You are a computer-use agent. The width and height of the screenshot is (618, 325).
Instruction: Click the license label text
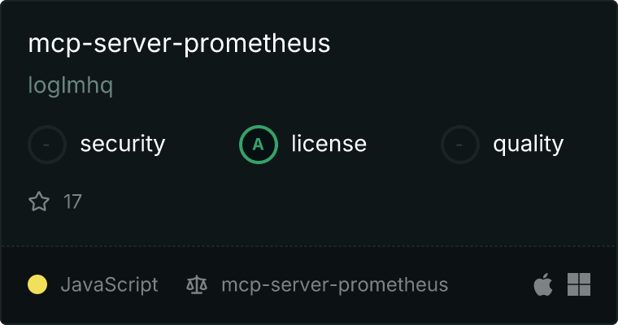click(x=329, y=143)
